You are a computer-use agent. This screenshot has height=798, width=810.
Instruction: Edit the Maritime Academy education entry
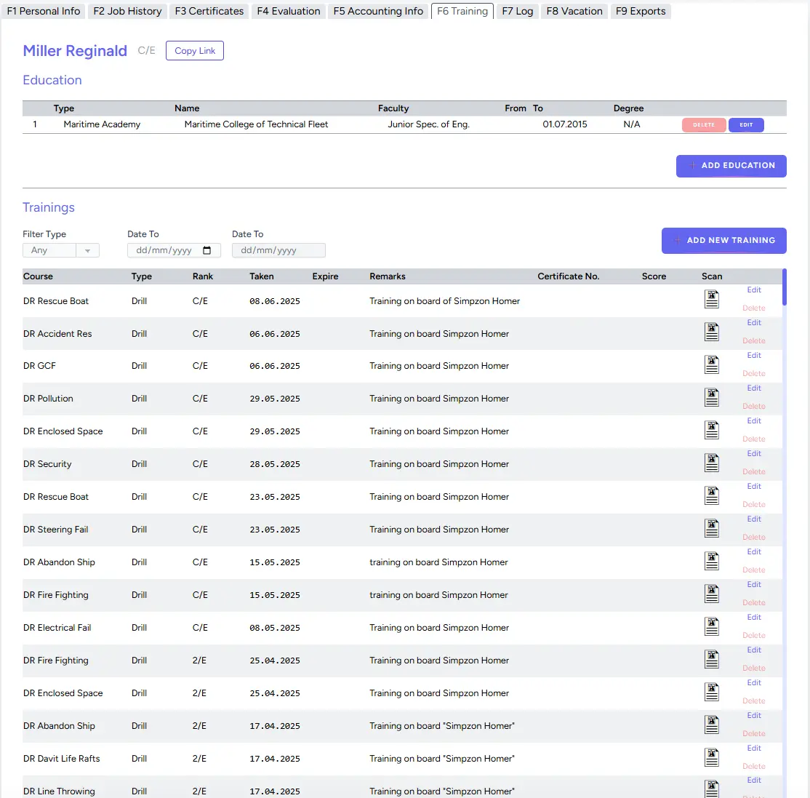tap(746, 124)
